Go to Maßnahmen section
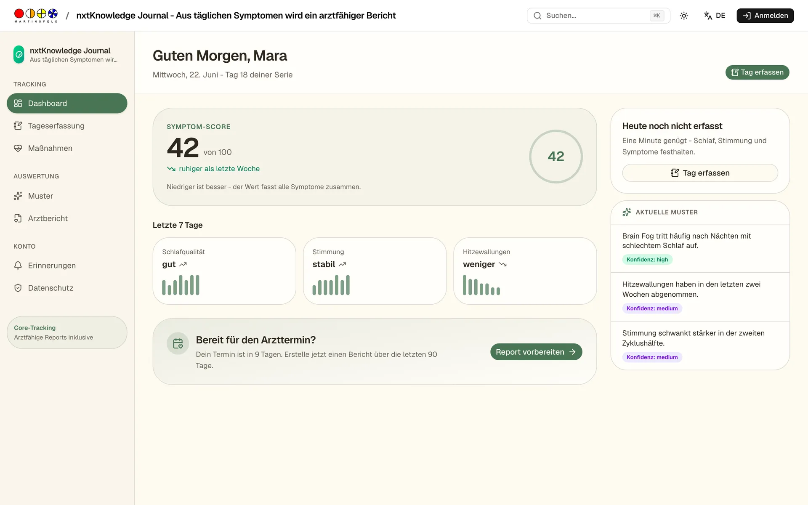 (67, 148)
